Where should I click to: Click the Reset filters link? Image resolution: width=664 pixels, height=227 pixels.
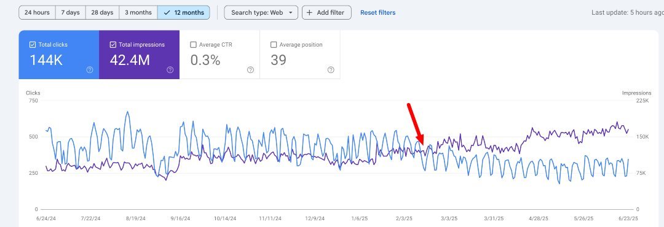377,13
